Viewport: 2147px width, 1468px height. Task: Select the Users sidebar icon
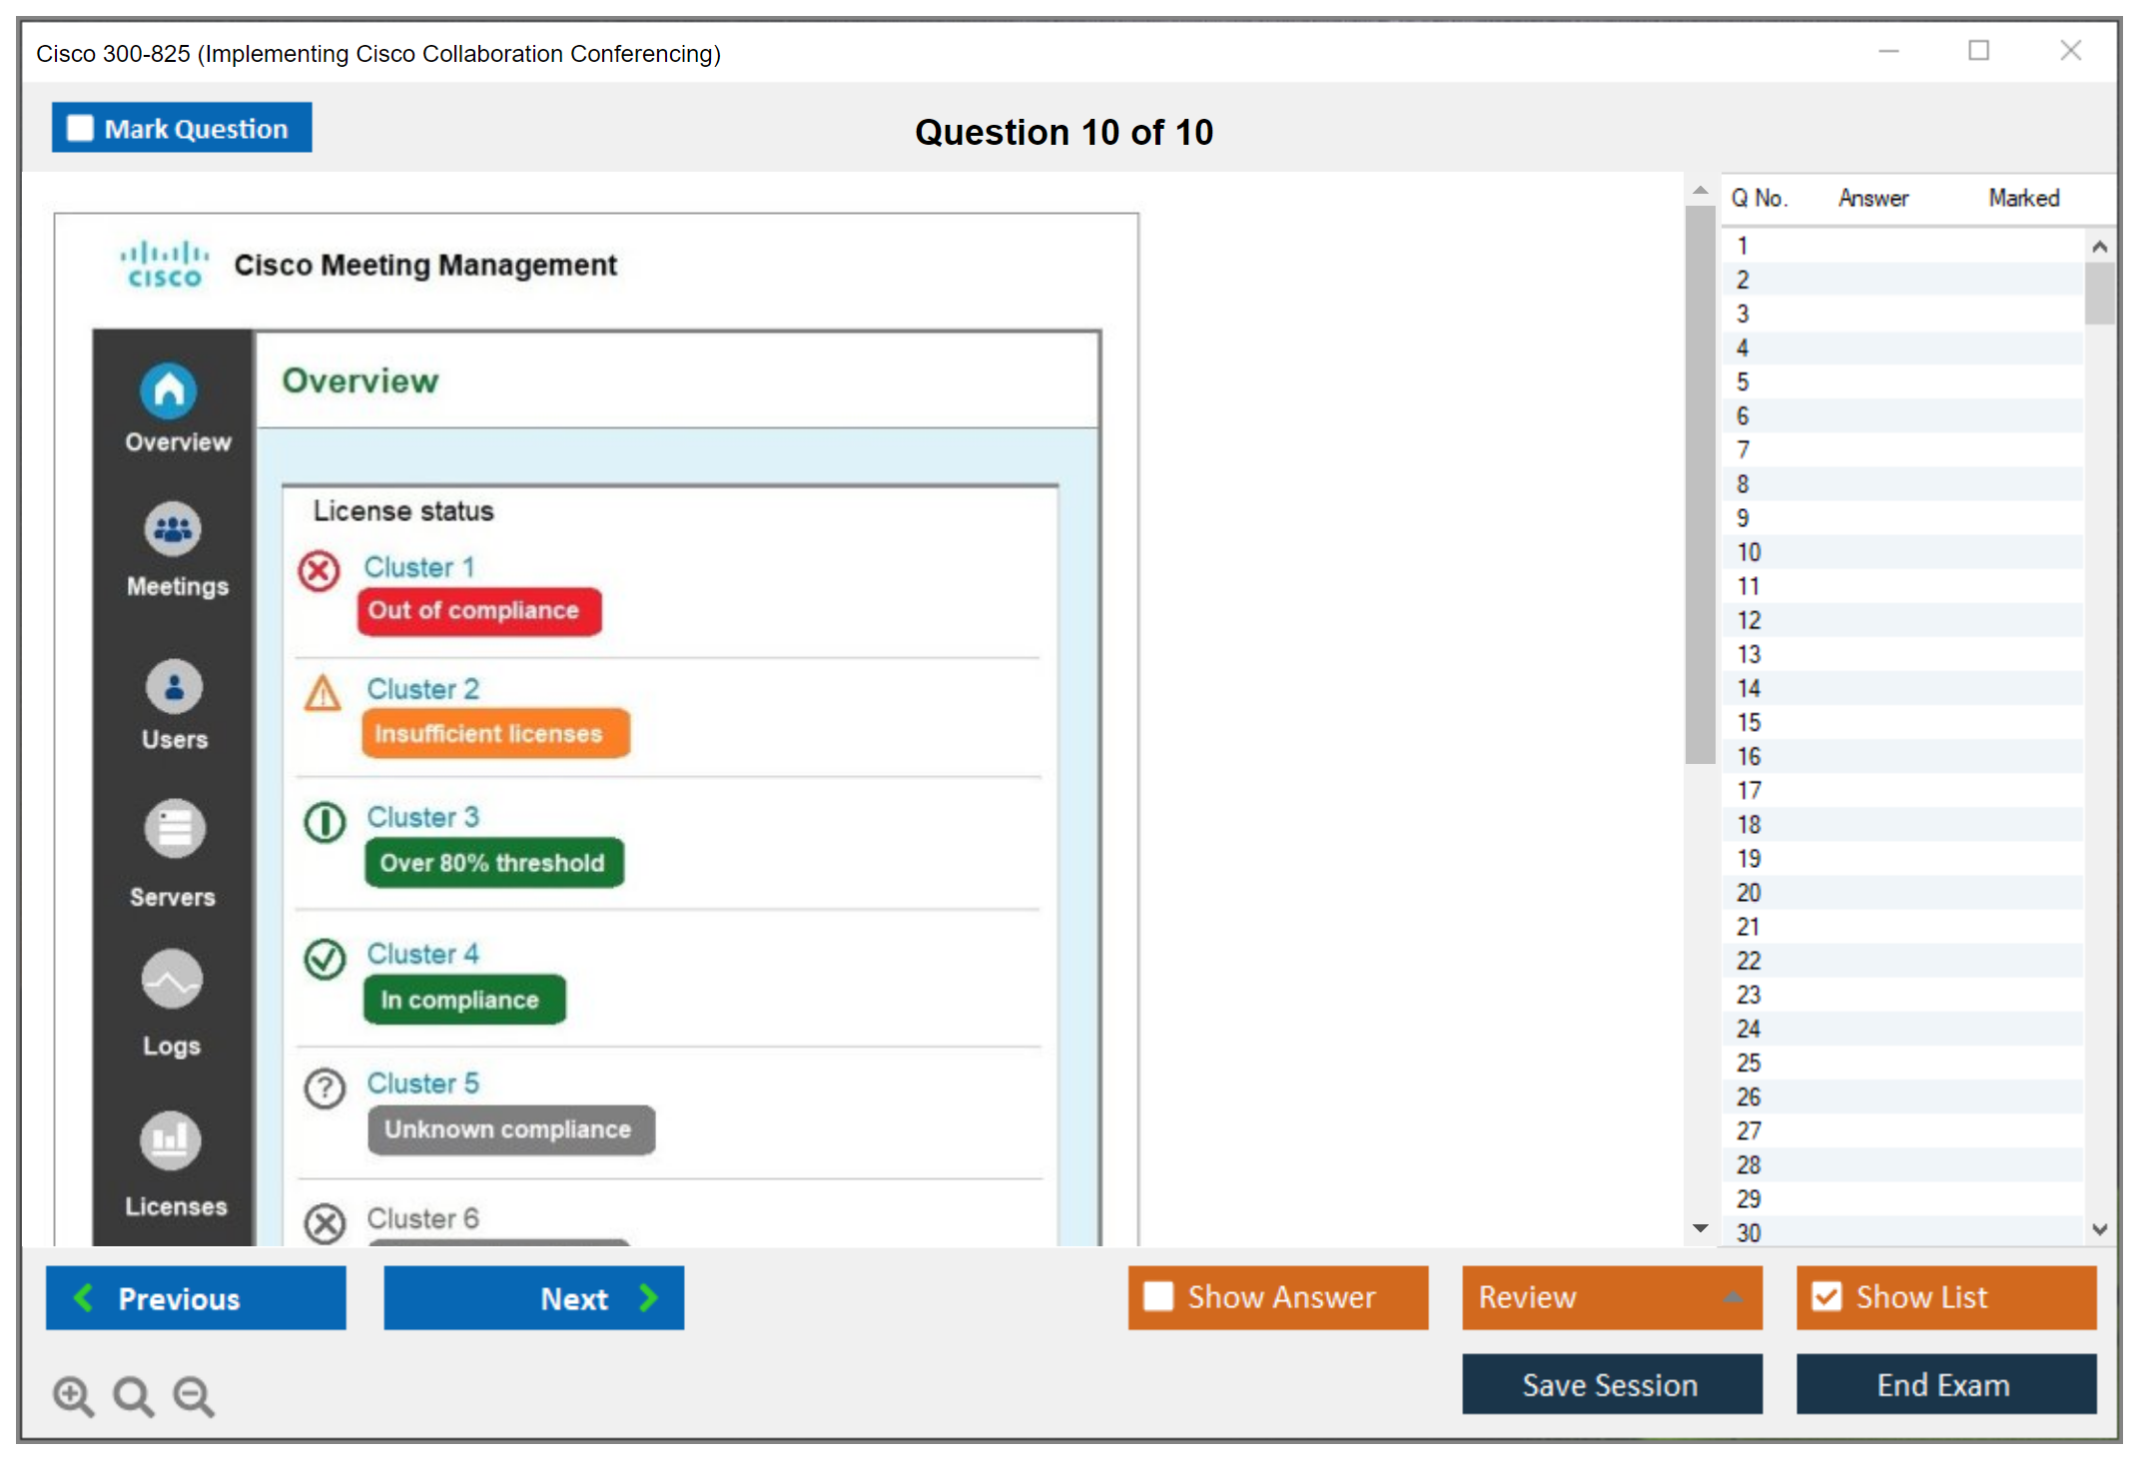click(174, 687)
